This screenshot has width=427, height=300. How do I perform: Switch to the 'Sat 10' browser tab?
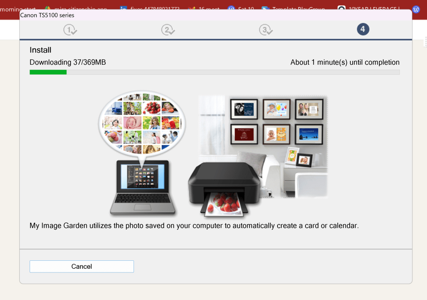[x=241, y=9]
